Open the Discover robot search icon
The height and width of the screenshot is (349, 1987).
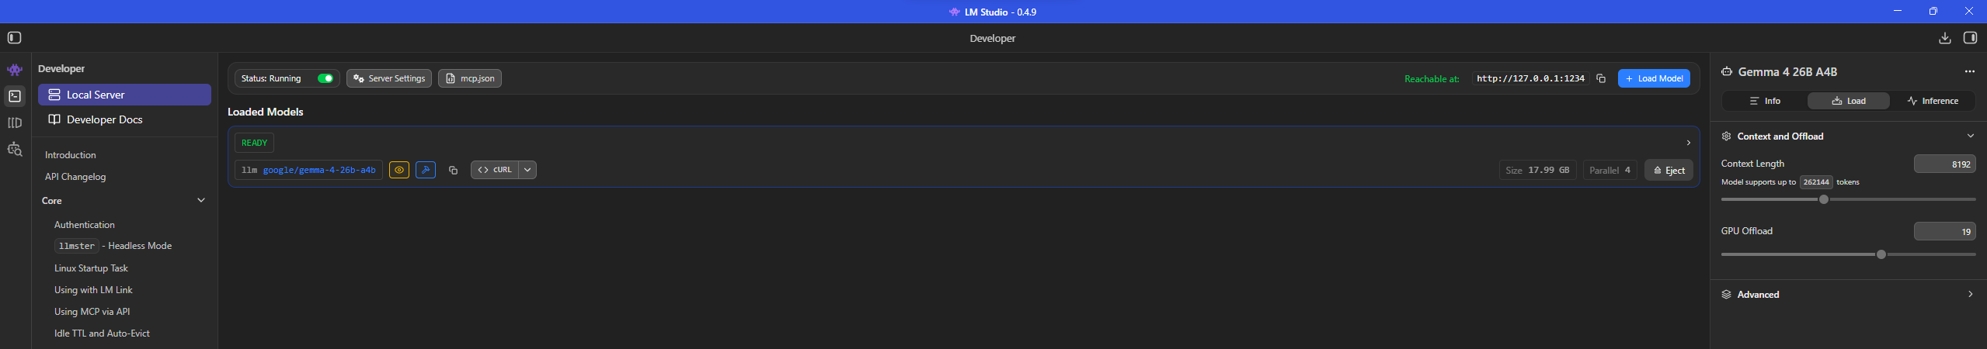[15, 149]
